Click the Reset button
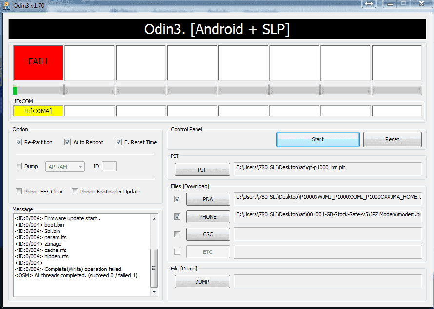 coord(393,139)
